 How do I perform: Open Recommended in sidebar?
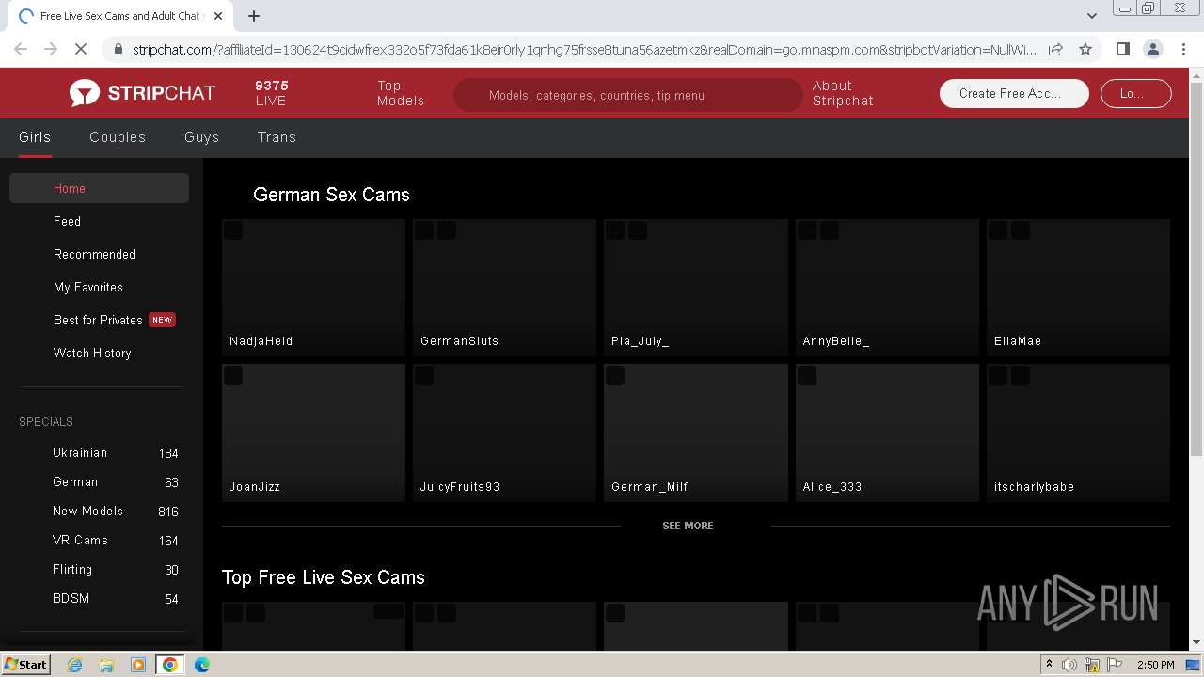tap(99, 254)
